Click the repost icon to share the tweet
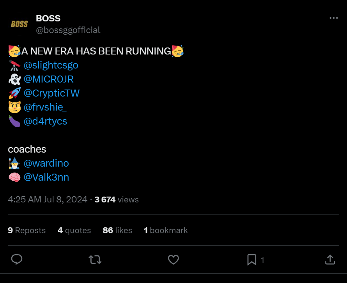 95,260
